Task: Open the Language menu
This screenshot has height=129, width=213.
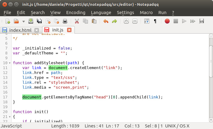Action: (101, 13)
